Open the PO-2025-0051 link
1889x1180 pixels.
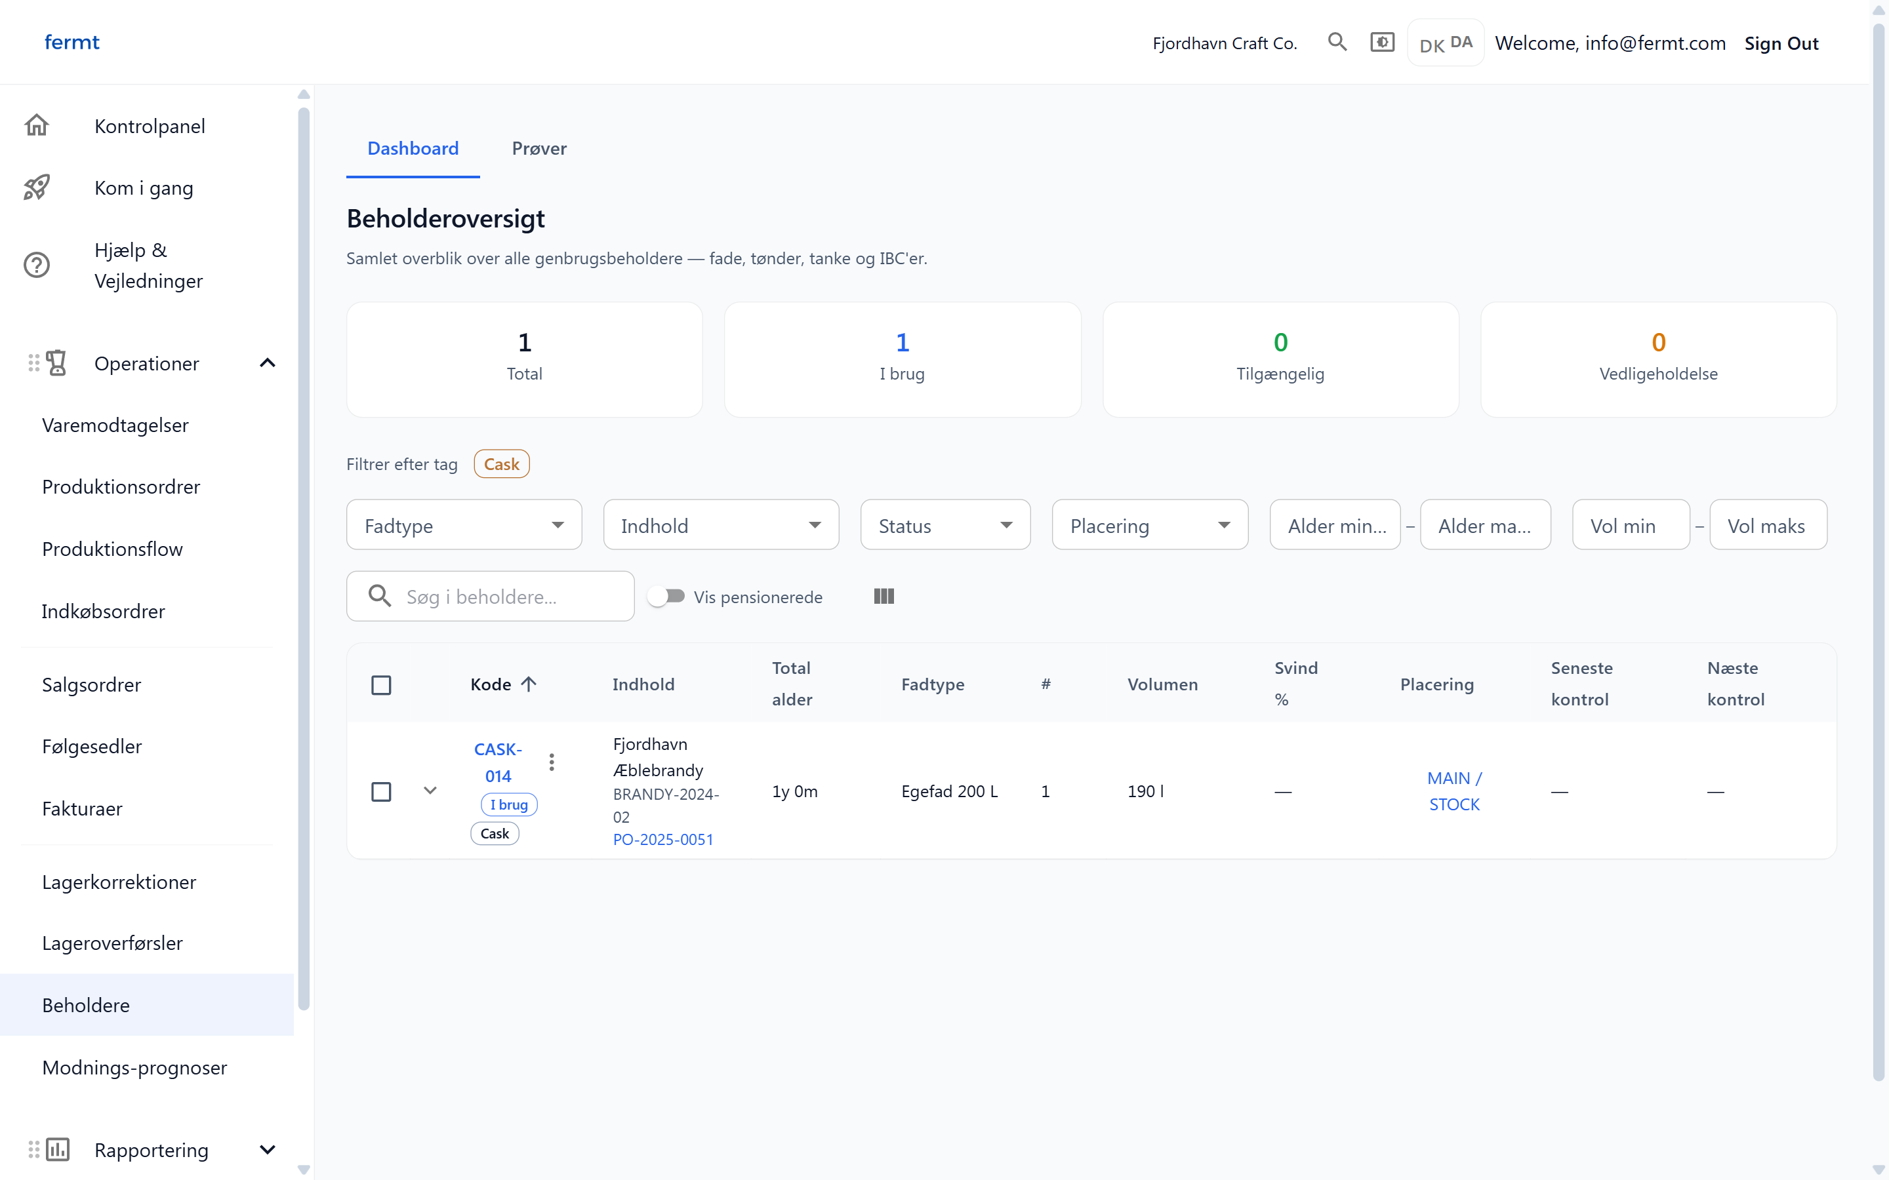coord(662,840)
